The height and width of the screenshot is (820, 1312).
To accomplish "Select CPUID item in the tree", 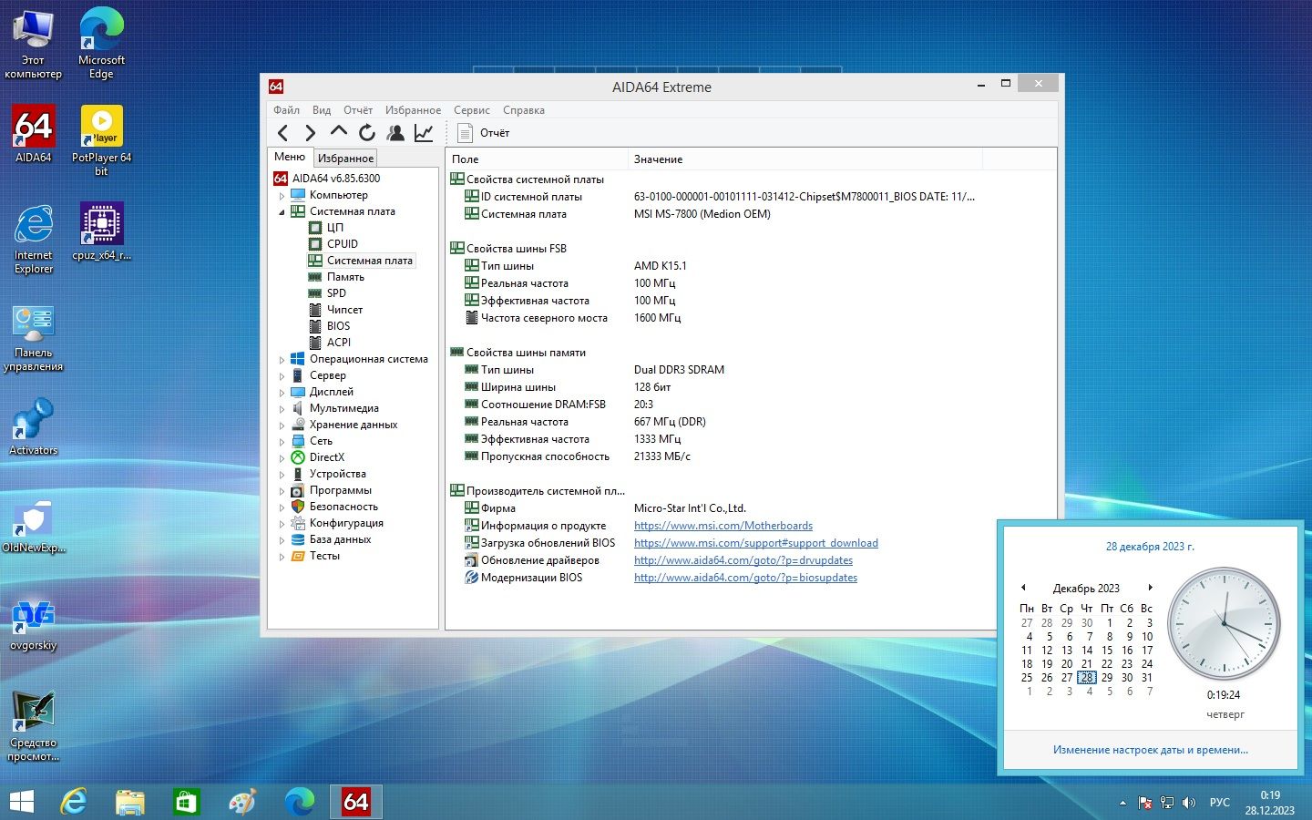I will (x=343, y=244).
